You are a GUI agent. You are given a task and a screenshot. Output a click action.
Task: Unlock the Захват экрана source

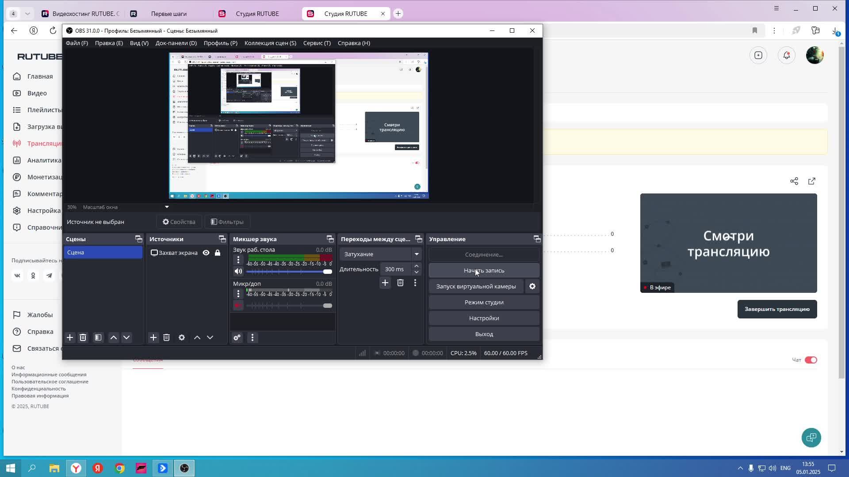tap(218, 253)
